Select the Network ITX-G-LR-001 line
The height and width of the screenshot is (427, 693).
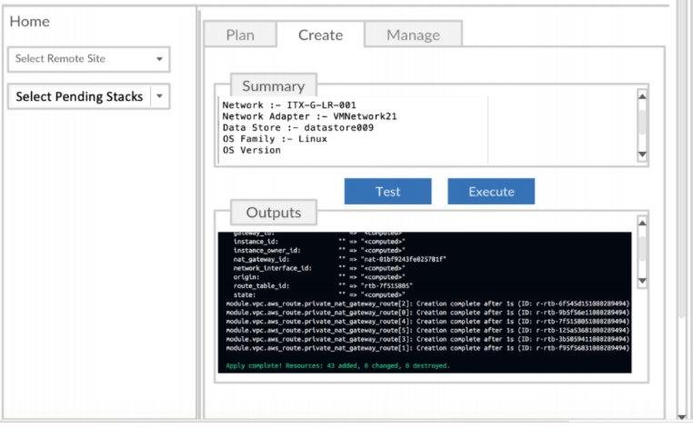coord(289,105)
